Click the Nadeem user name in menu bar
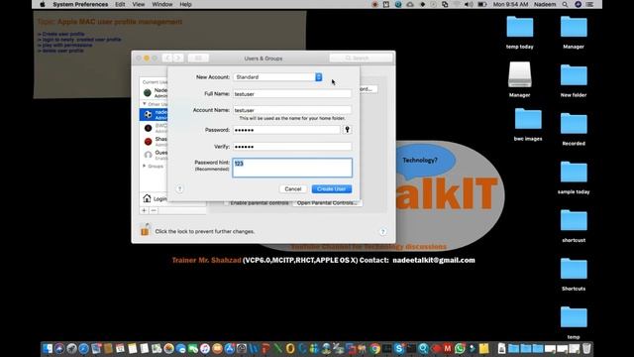 (x=545, y=4)
